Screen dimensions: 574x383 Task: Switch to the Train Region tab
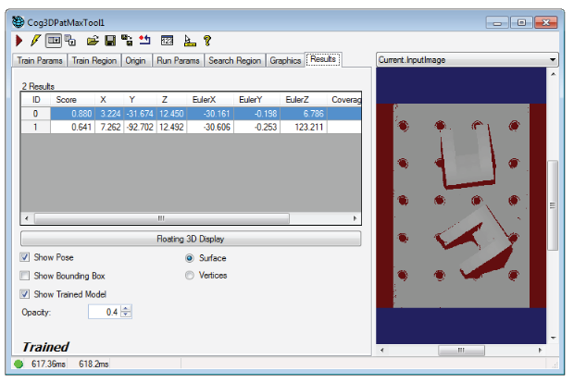[x=94, y=60]
